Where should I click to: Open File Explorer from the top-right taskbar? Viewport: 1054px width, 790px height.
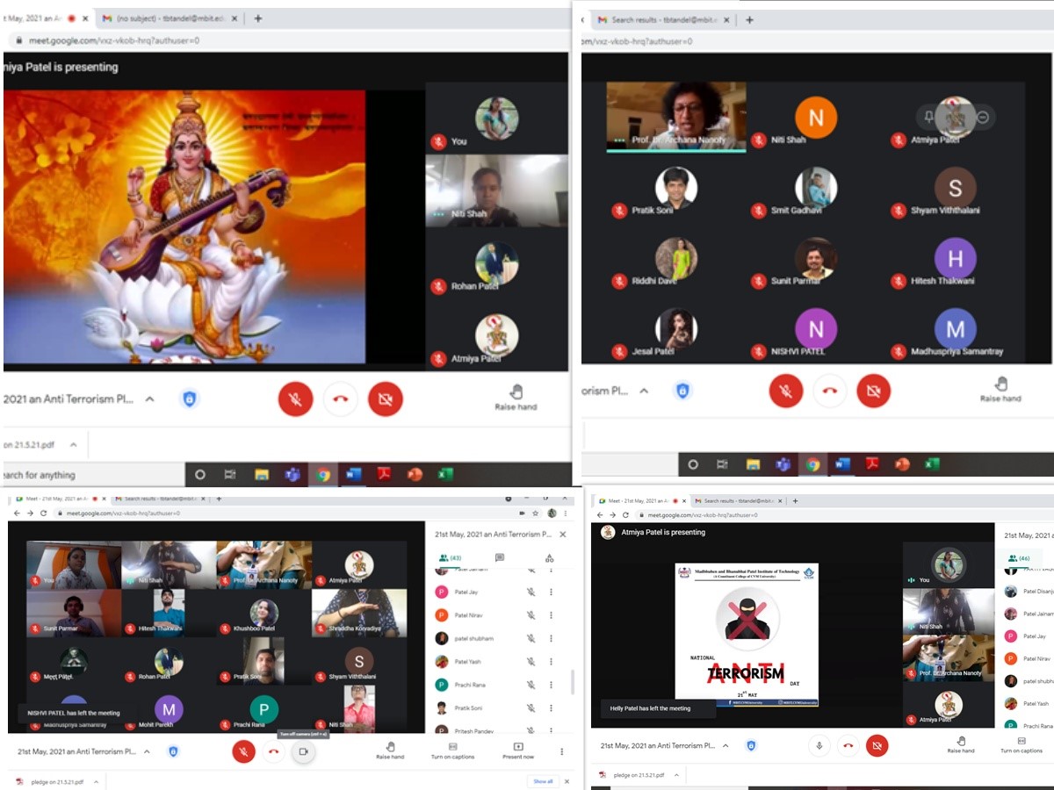pos(753,464)
